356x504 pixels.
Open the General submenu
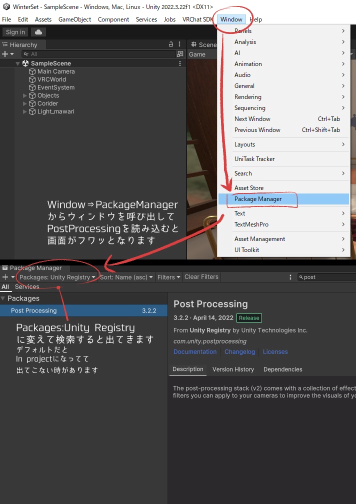[283, 86]
